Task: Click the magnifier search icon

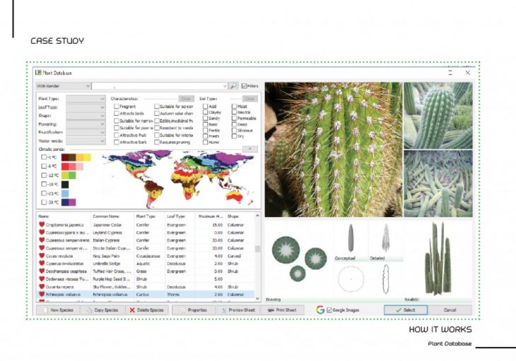Action: [233, 86]
